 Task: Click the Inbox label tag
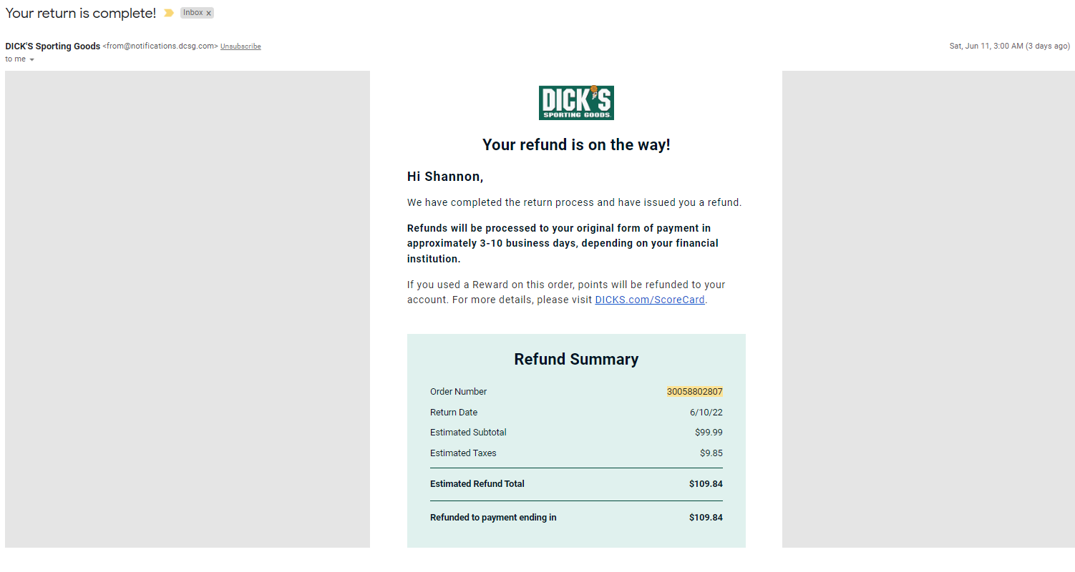(x=193, y=13)
